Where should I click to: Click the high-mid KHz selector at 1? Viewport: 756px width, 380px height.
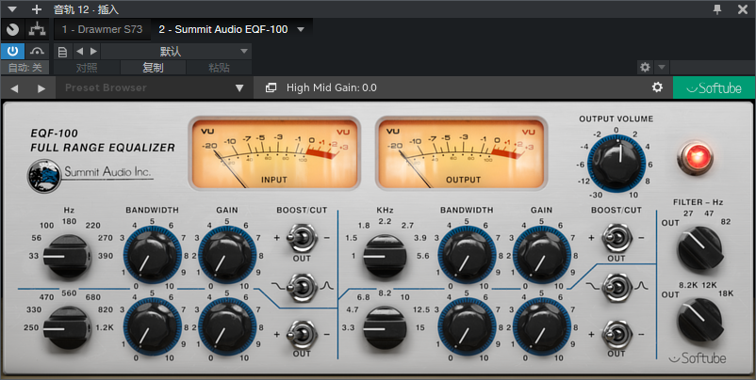click(x=386, y=257)
